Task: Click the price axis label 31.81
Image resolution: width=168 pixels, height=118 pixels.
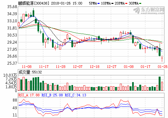Action: coord(12,28)
